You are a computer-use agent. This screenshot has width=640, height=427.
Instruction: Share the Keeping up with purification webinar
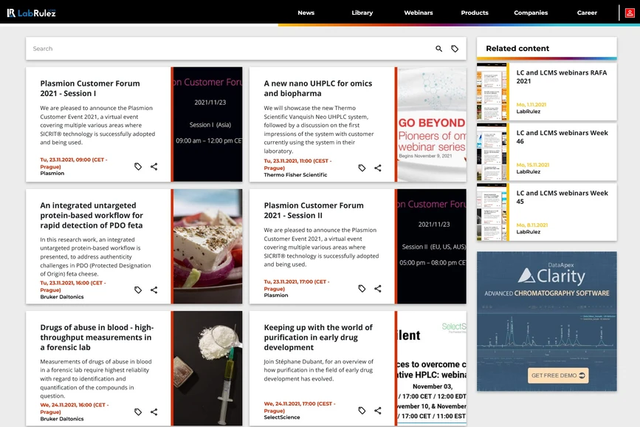(377, 411)
